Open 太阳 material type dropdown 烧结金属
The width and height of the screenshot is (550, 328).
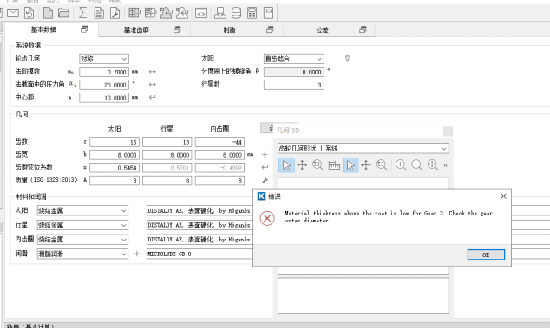[x=82, y=210]
